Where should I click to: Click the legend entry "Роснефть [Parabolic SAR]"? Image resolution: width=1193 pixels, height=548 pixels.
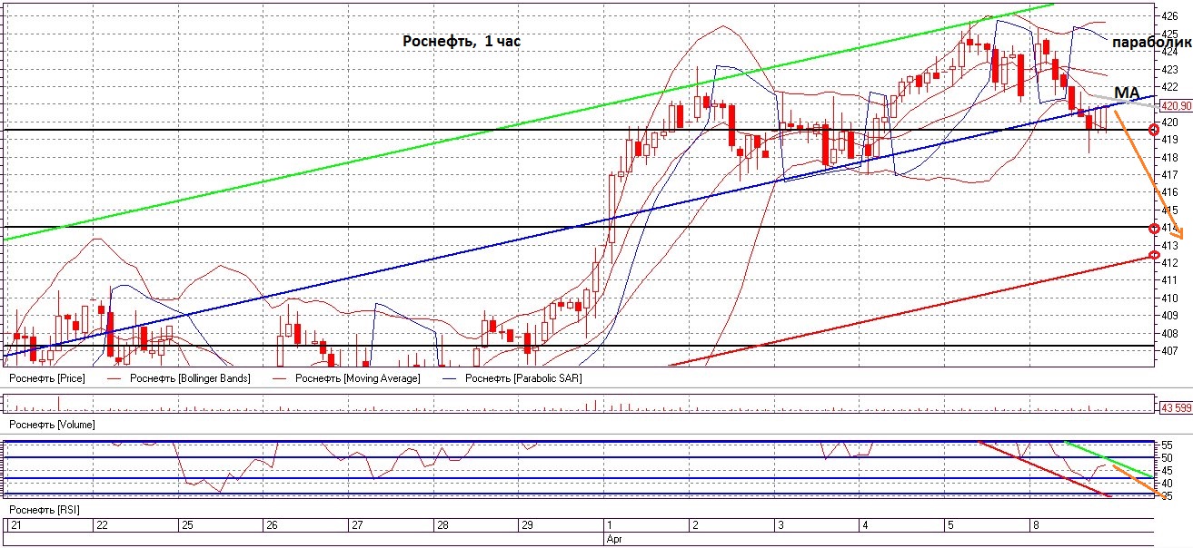pos(522,377)
